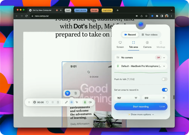Select the Mockup recording mode
This screenshot has width=189, height=135.
[x=161, y=45]
